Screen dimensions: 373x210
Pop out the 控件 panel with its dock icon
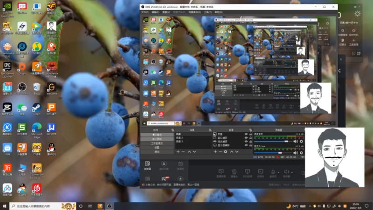(173, 130)
